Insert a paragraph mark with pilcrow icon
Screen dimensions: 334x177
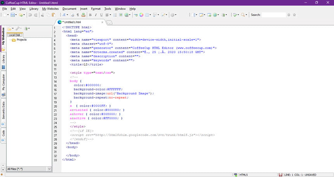point(78,15)
